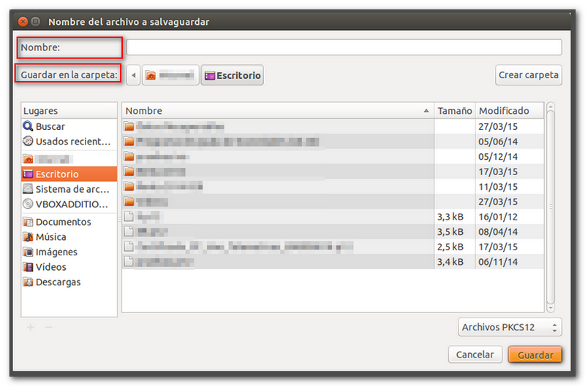Click the left arrow in the path bar
585x386 pixels.
point(133,75)
